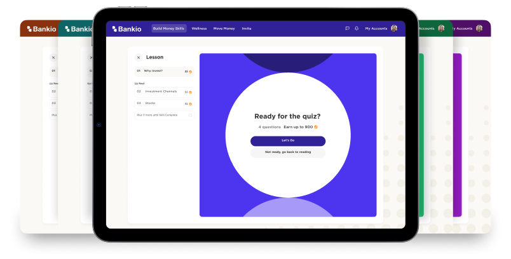Viewport: 511px width, 259px height.
Task: Select Move Money in the navigation
Action: coord(224,29)
